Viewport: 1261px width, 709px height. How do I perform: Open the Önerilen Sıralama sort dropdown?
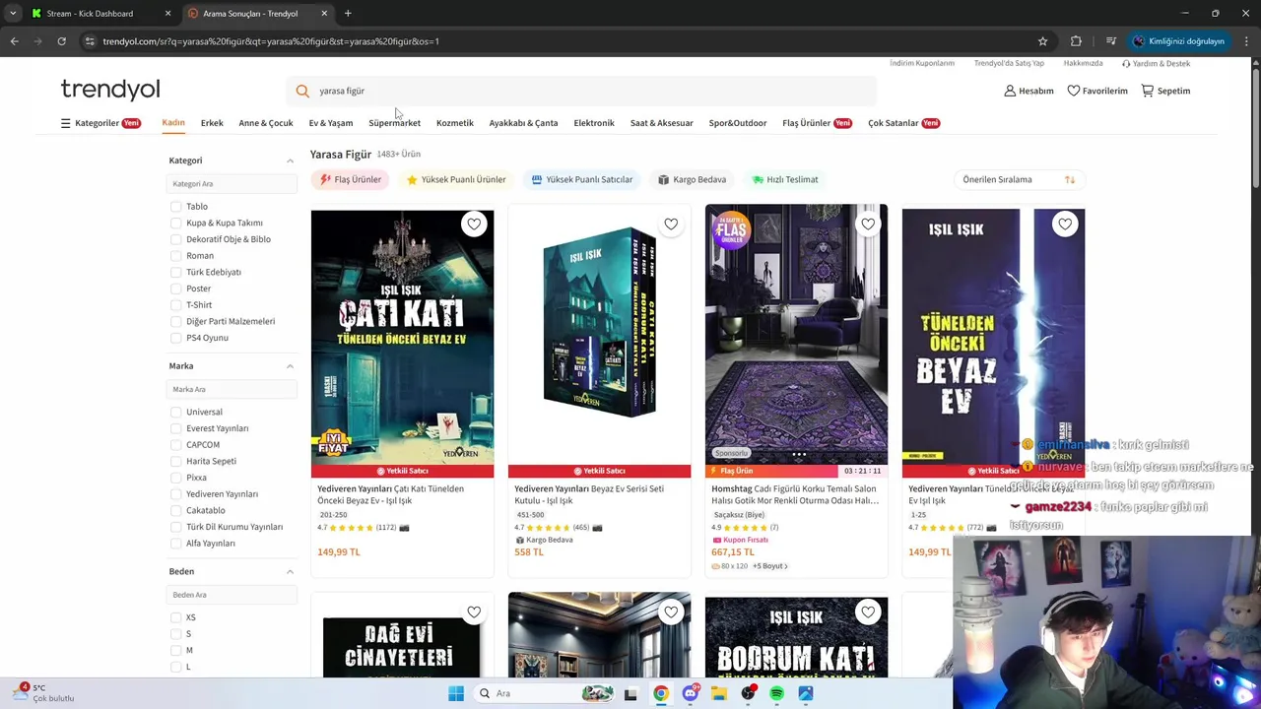[x=1019, y=179]
